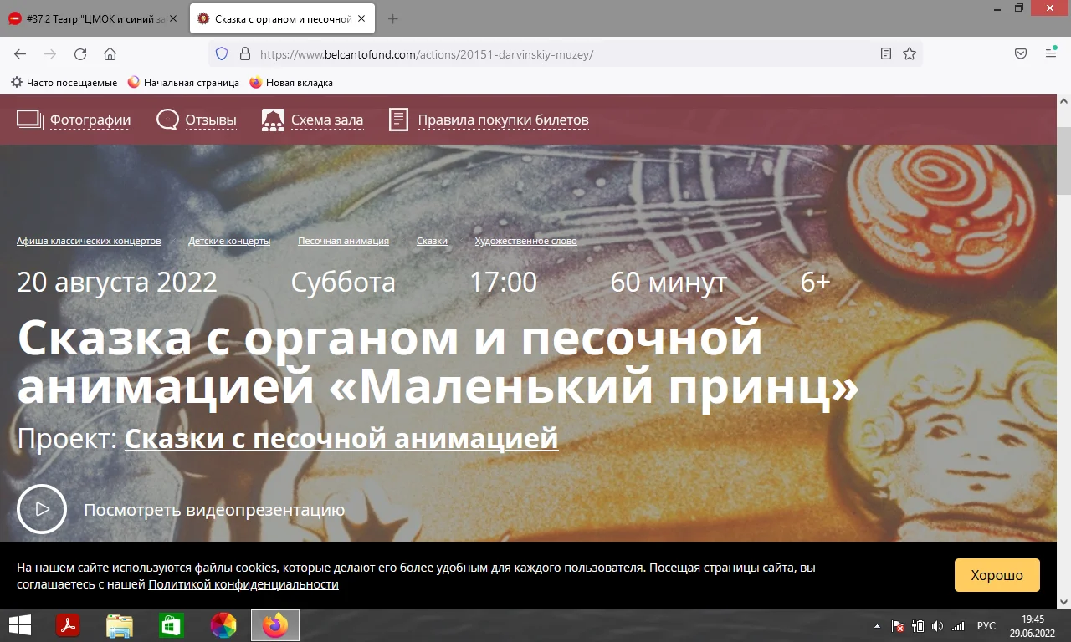The width and height of the screenshot is (1071, 642).
Task: Mute system volume from the tray speaker
Action: point(937,625)
